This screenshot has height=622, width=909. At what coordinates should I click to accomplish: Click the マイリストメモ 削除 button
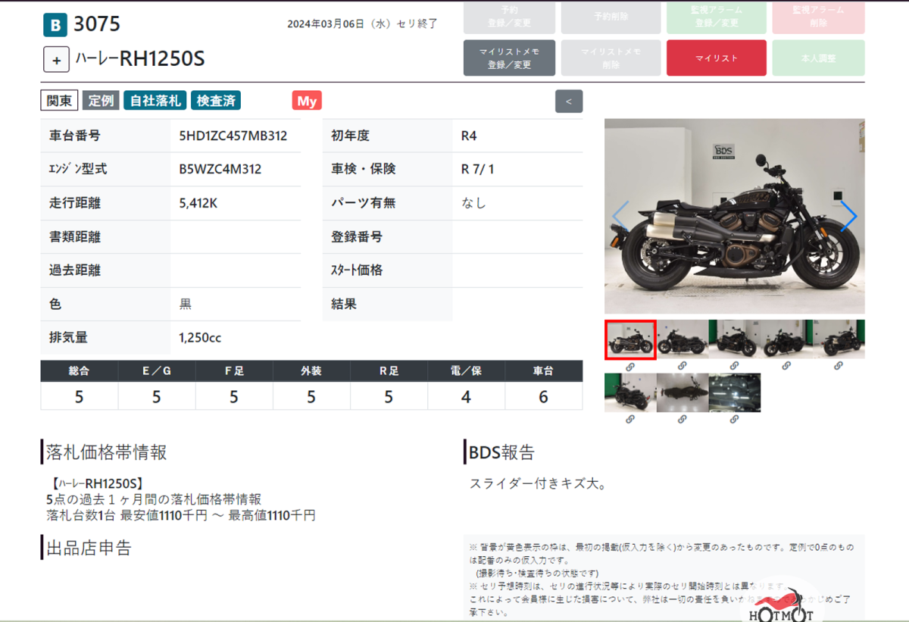coord(611,58)
